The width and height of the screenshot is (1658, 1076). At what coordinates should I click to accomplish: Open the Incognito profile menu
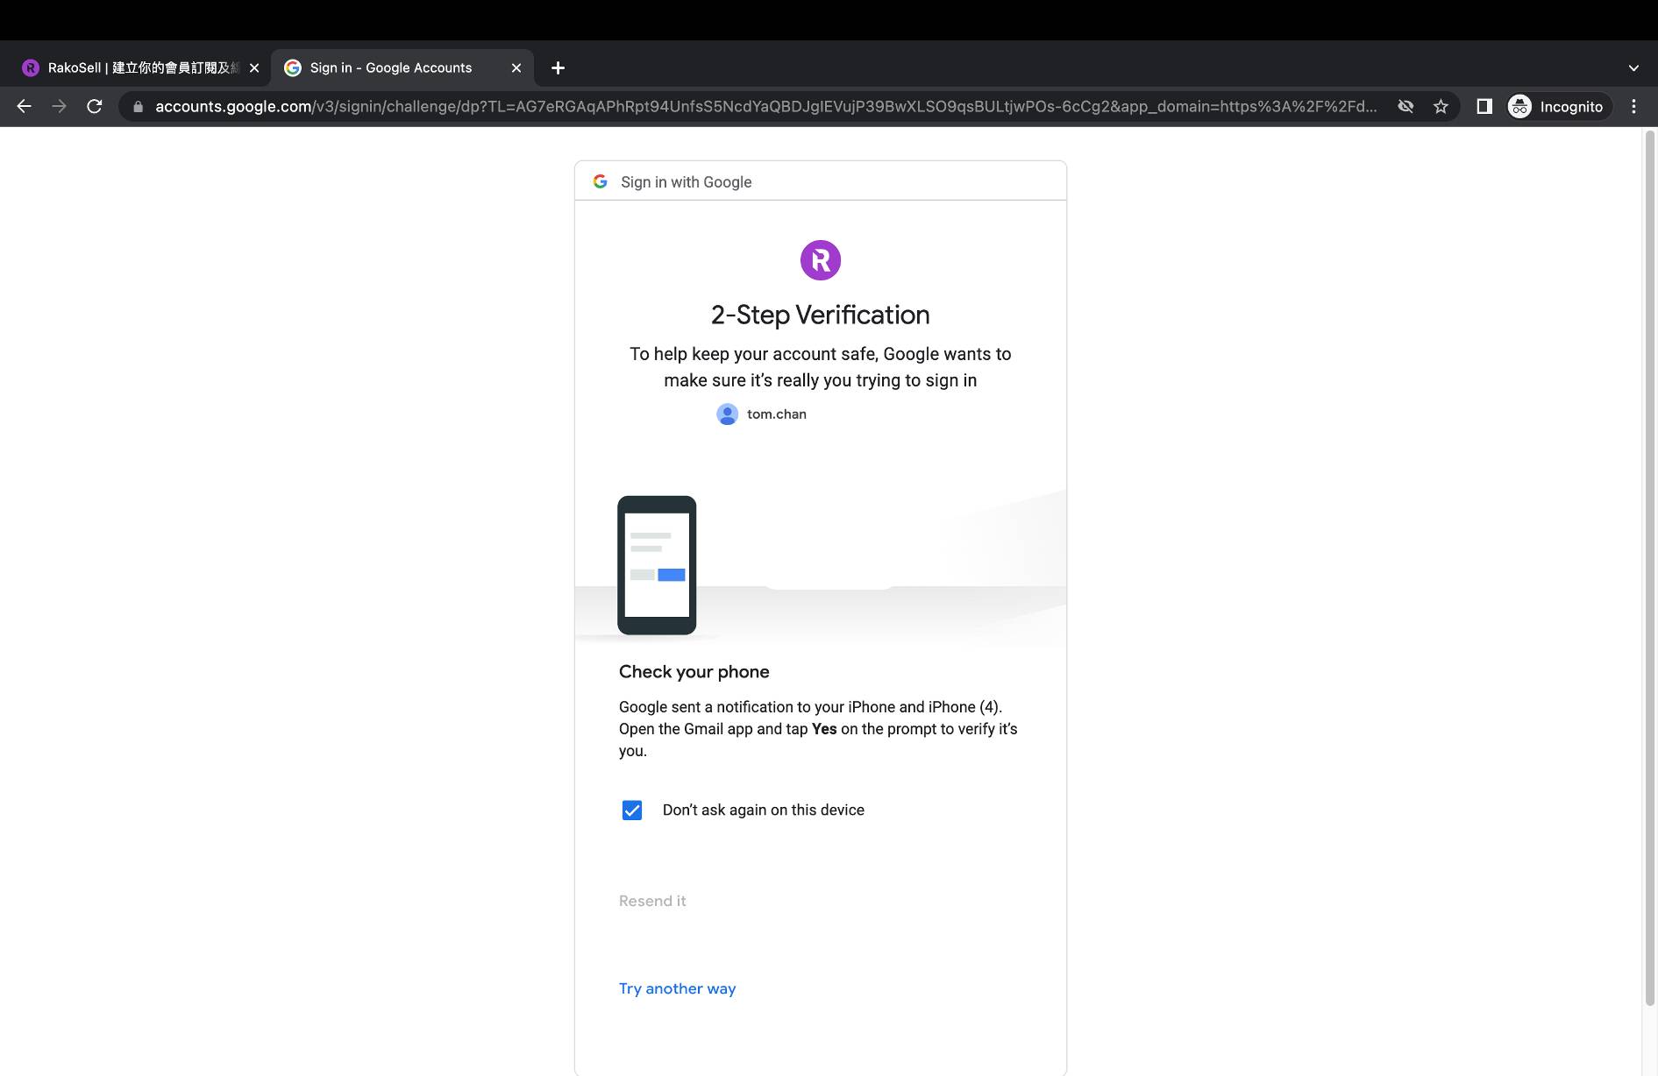1558,106
